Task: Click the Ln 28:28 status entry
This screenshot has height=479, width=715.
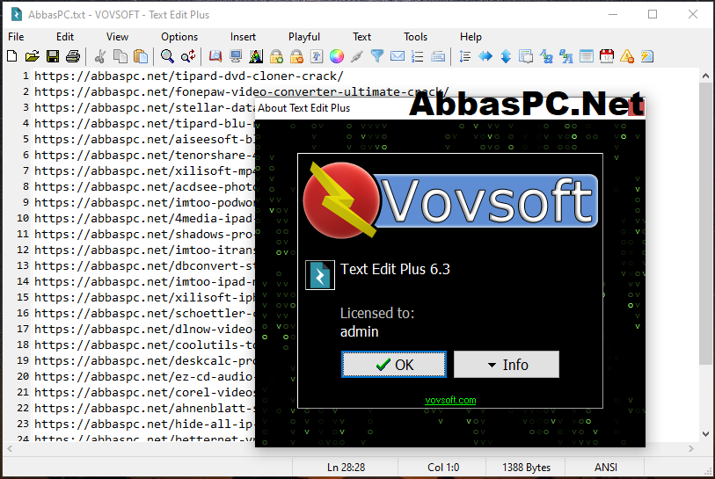Action: point(347,468)
